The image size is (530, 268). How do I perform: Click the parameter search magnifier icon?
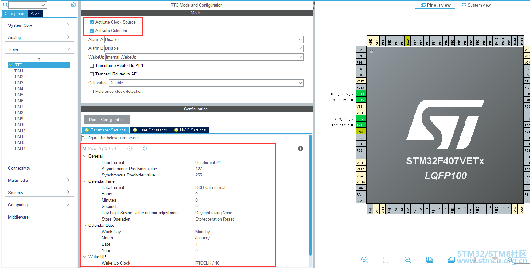click(x=85, y=148)
